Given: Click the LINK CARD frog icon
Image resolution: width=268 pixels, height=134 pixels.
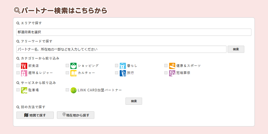Looking at the screenshot, I should coord(73,90).
